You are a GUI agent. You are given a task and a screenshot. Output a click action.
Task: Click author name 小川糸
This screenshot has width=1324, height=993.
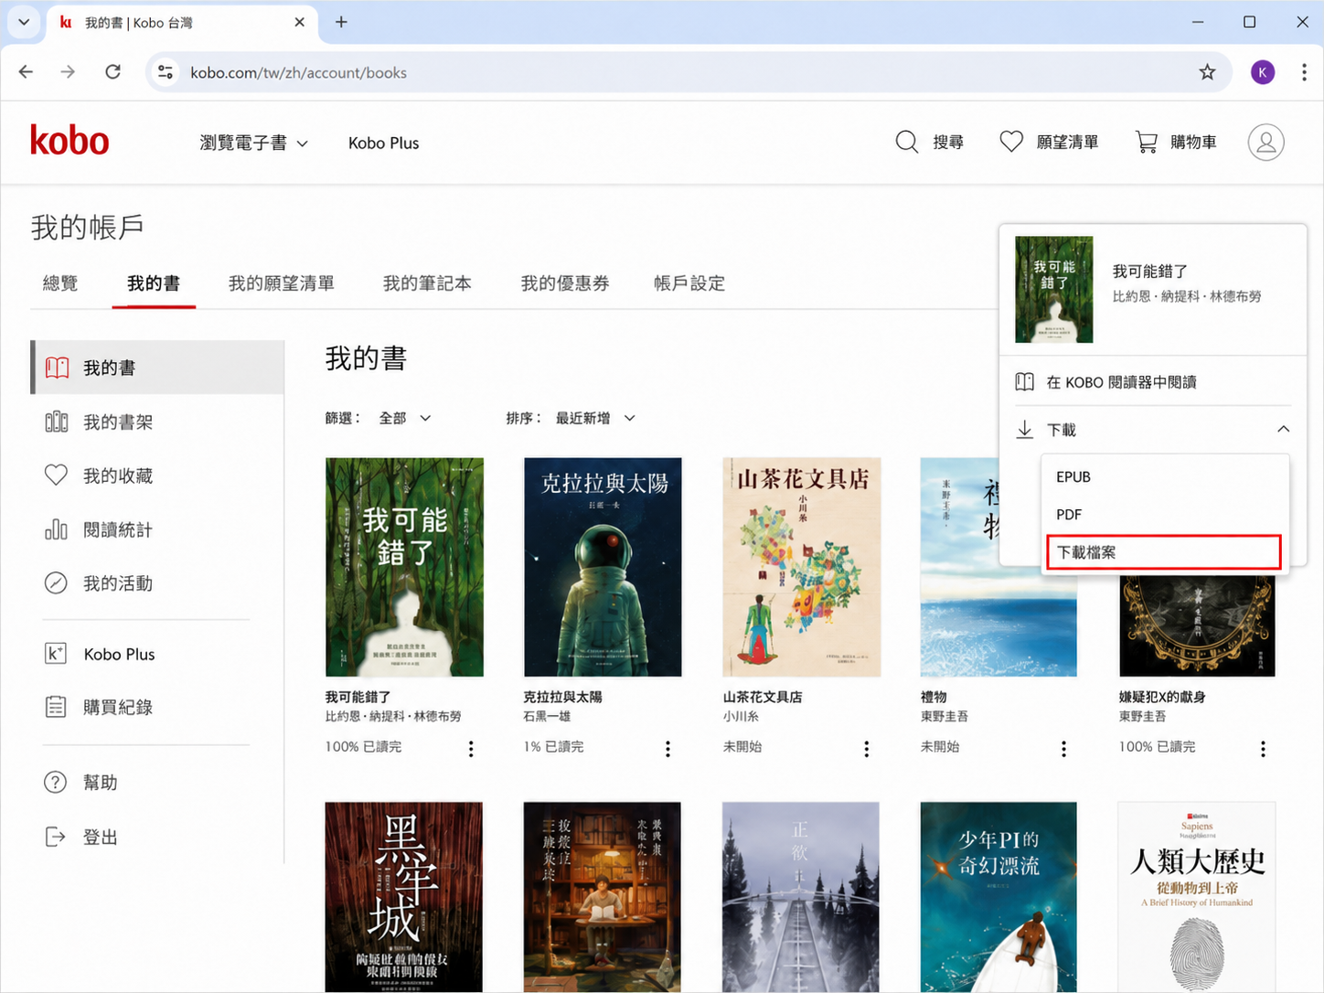[741, 717]
